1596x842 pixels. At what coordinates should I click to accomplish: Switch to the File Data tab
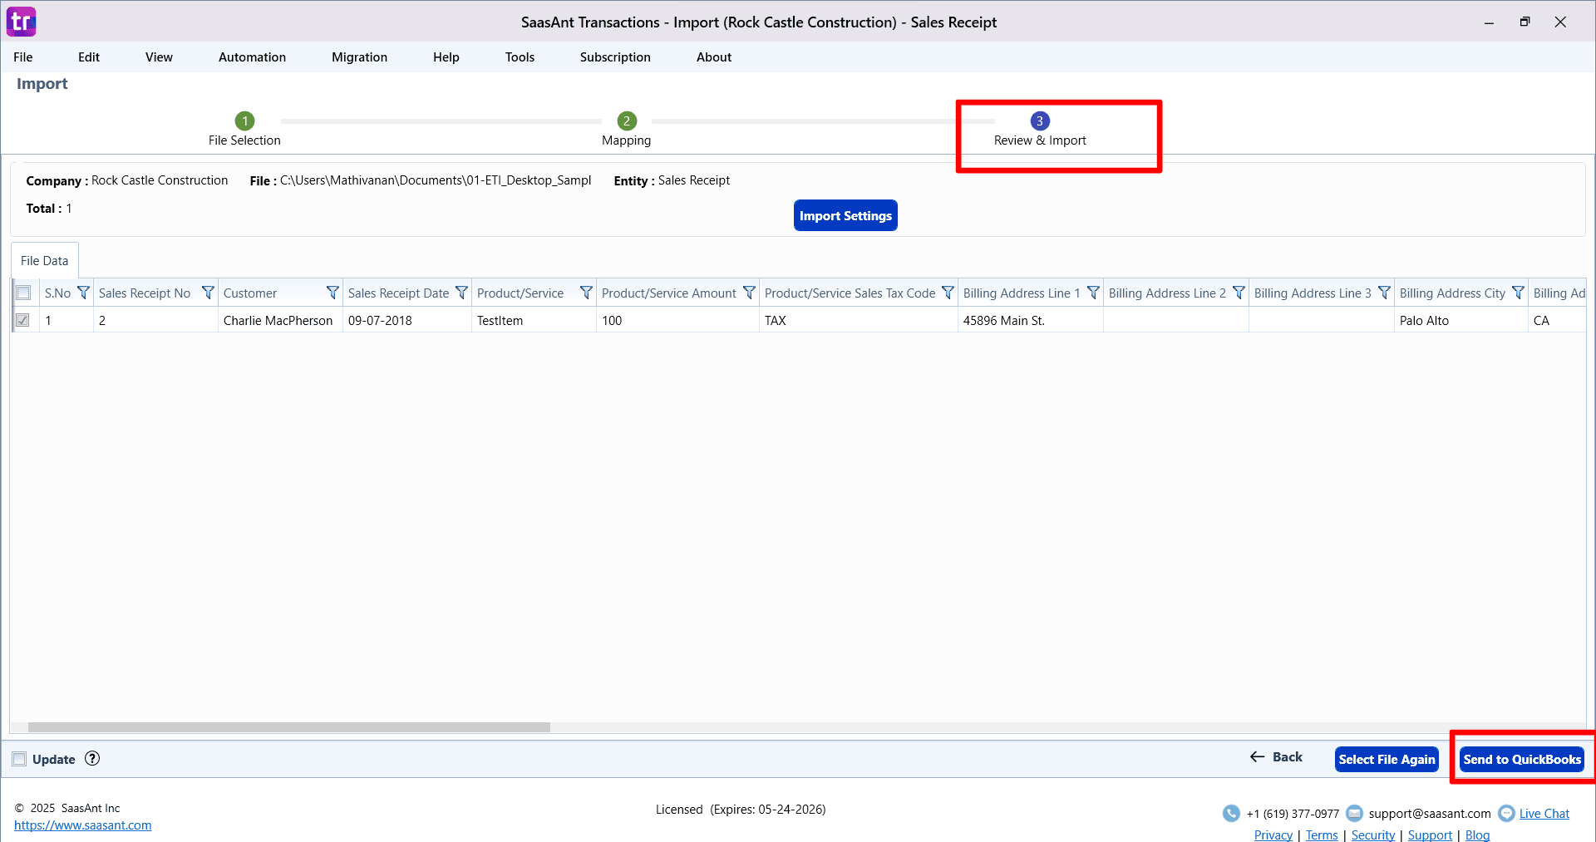click(45, 261)
